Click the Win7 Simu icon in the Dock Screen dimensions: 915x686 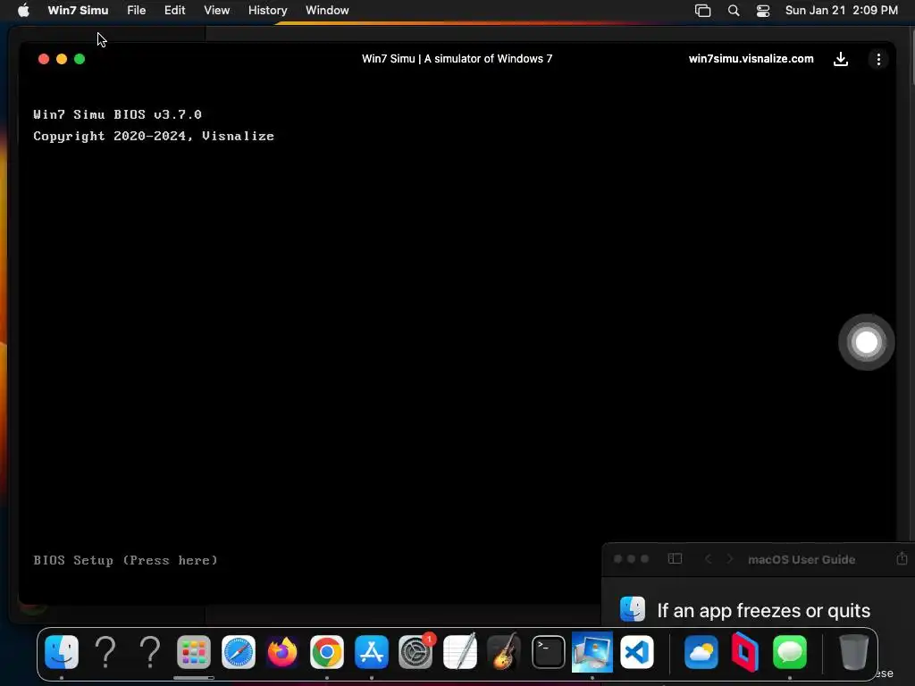(592, 651)
